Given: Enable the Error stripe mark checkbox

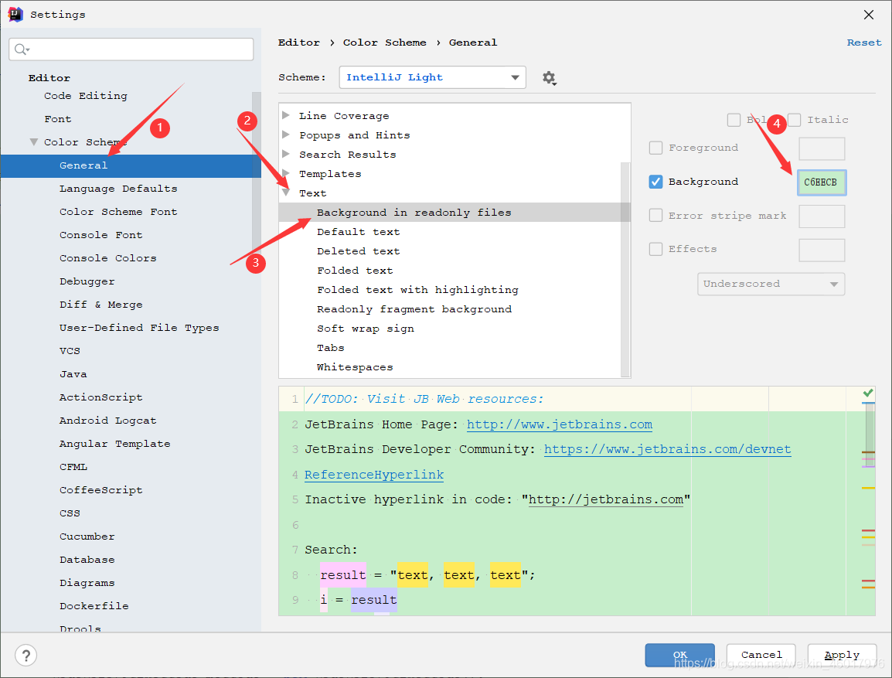Looking at the screenshot, I should coord(656,216).
